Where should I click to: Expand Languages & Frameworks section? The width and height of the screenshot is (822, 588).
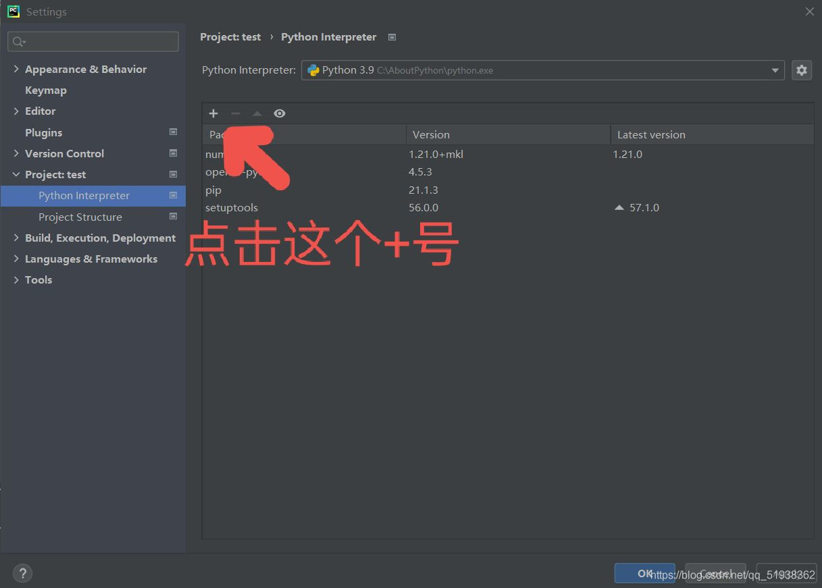16,259
